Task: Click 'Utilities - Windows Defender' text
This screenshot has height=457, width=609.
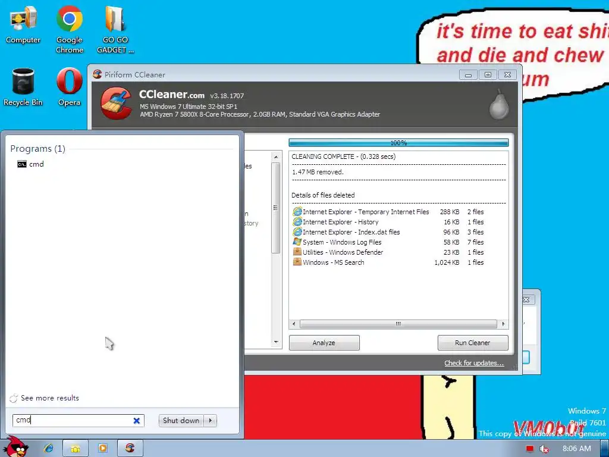Action: coord(343,252)
